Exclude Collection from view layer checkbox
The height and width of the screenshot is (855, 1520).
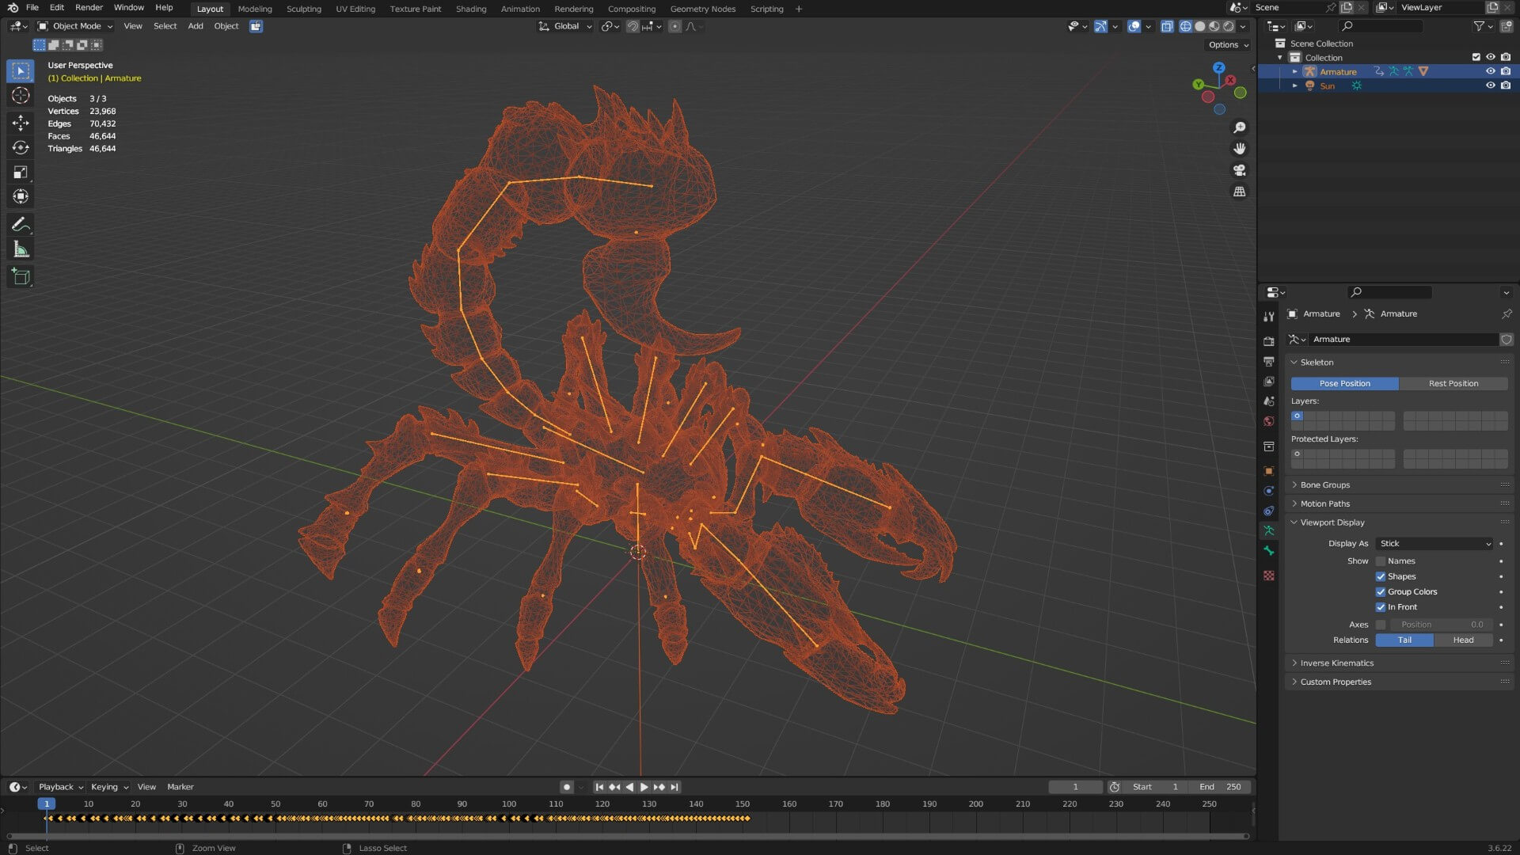point(1476,57)
